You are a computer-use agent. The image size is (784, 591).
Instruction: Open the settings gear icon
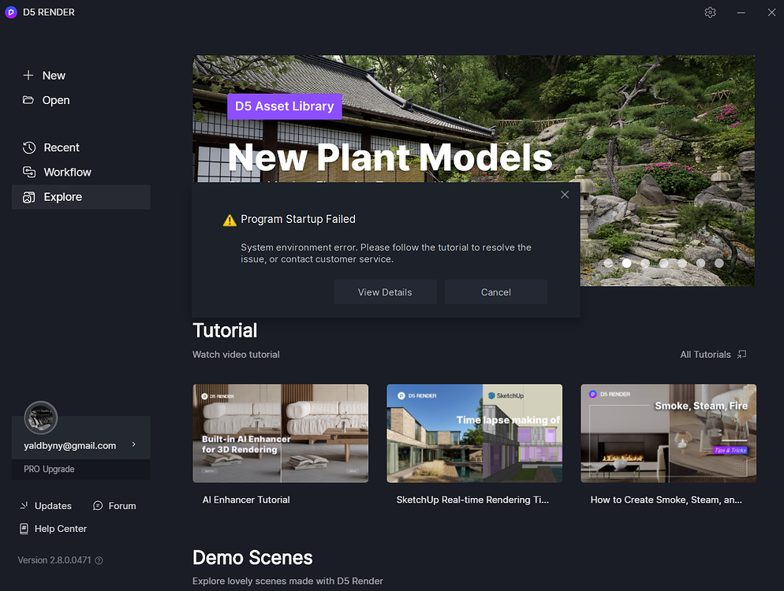pos(710,13)
